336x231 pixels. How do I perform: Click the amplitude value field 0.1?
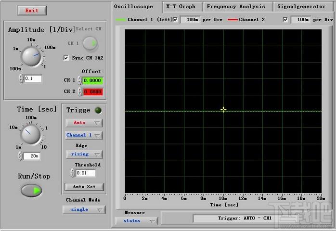33,78
